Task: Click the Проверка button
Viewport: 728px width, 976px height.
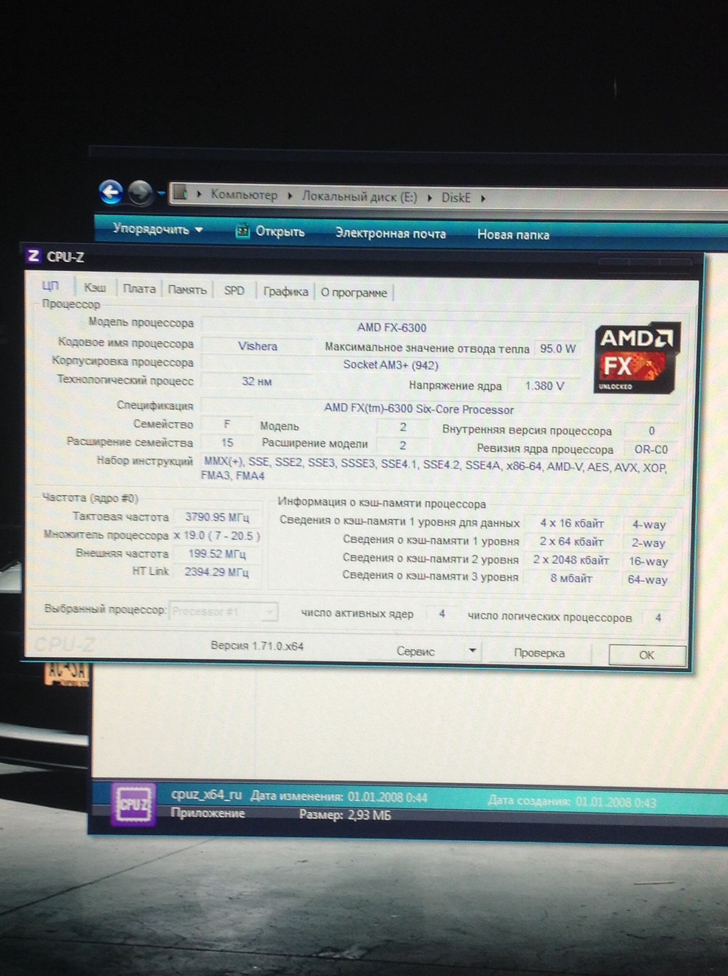Action: [x=539, y=653]
